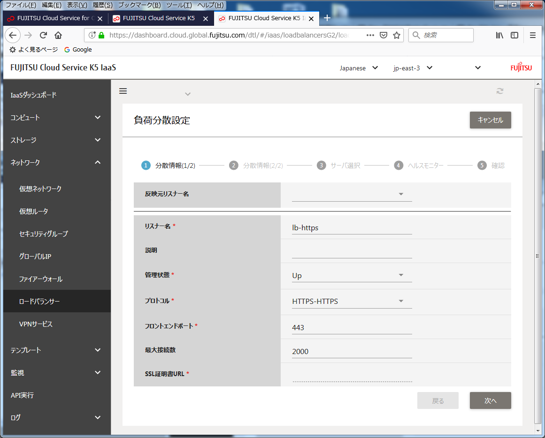Open ファイアーウォール in sidebar
Viewport: 545px width, 438px height.
click(x=41, y=279)
